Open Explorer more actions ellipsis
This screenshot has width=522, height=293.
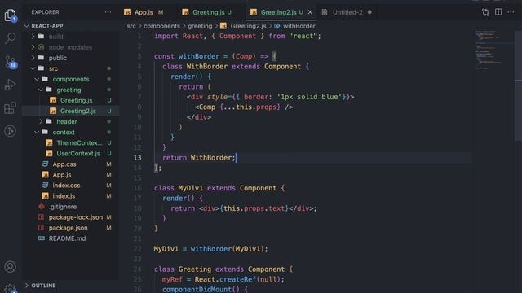108,12
